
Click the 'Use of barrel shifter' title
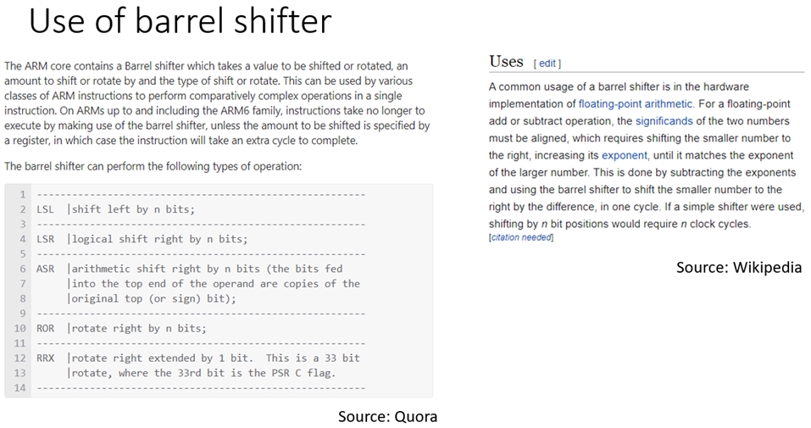[180, 23]
